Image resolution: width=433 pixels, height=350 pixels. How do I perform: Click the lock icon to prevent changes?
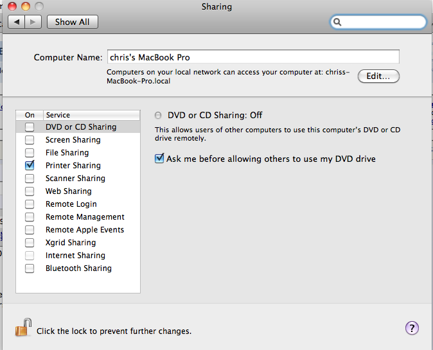point(23,328)
